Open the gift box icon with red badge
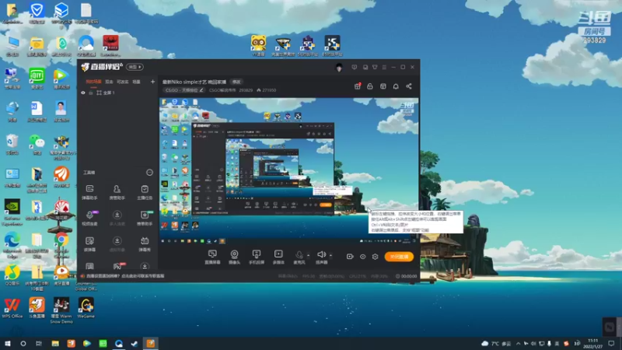This screenshot has height=350, width=622. [x=358, y=86]
